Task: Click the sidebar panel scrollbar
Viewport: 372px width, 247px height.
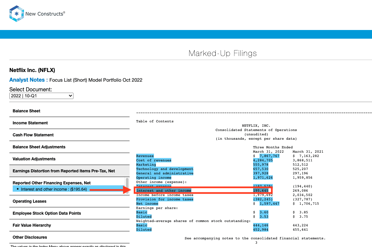Action: click(x=127, y=186)
